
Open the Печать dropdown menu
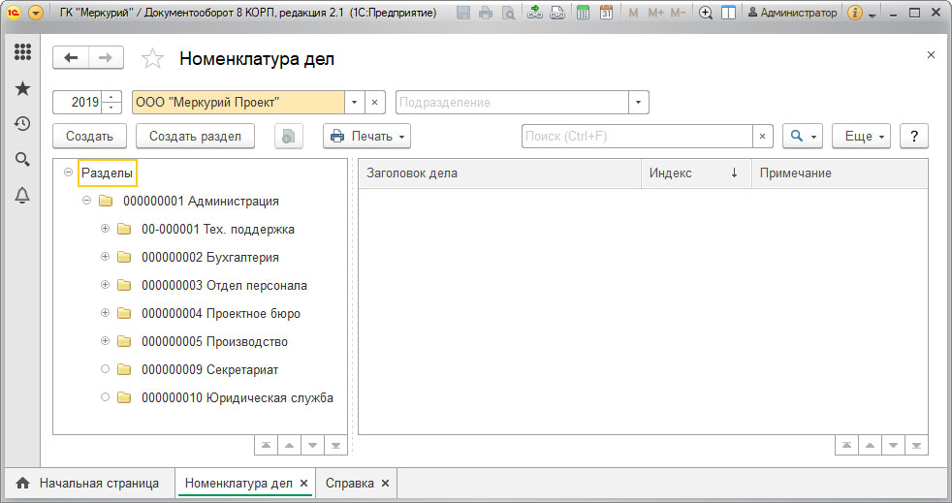366,137
